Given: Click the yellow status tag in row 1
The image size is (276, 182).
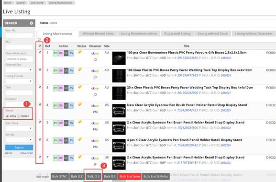Looking at the screenshot, I should pos(80,52).
